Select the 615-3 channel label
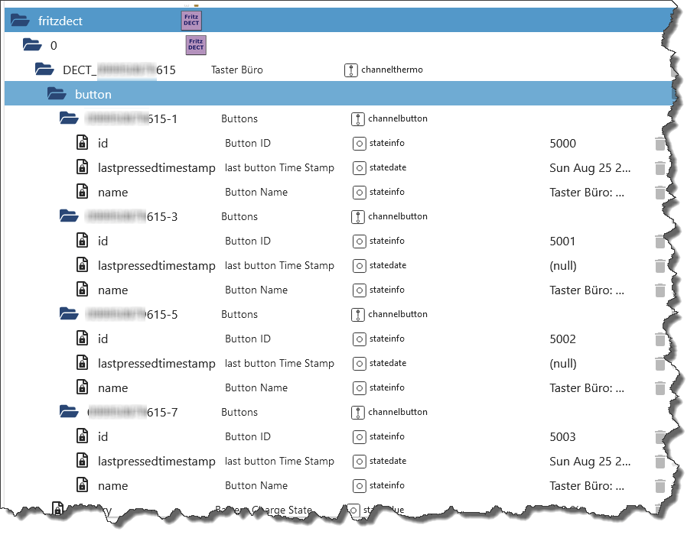Image resolution: width=697 pixels, height=538 pixels. click(x=131, y=216)
